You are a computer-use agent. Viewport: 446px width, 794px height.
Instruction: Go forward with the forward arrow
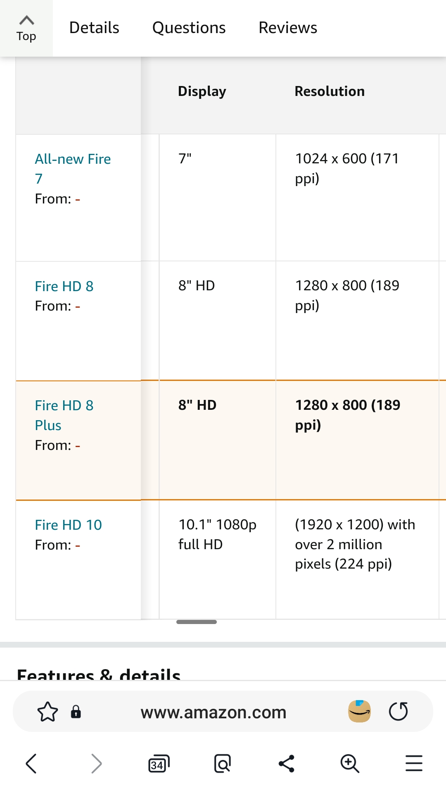96,763
